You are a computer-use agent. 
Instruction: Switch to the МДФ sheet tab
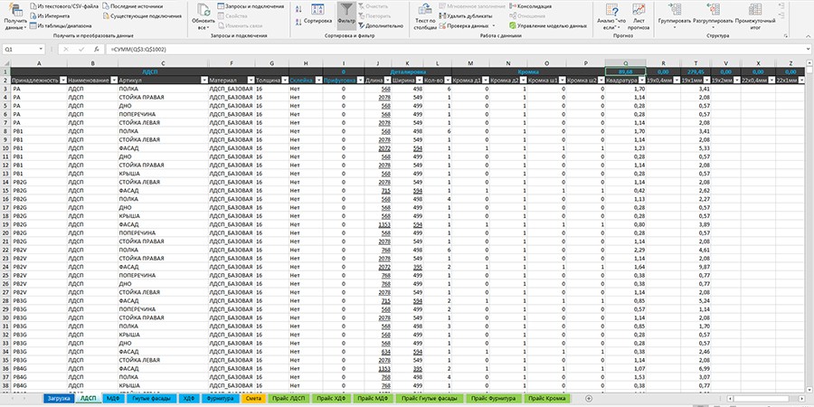112,398
